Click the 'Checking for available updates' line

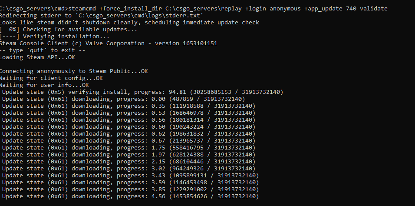pyautogui.click(x=69, y=30)
